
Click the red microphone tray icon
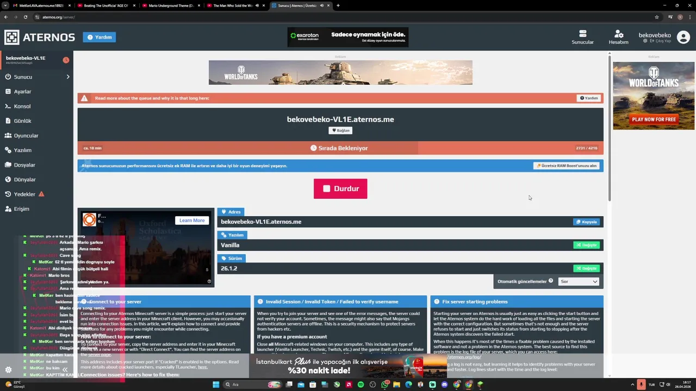tap(641, 384)
